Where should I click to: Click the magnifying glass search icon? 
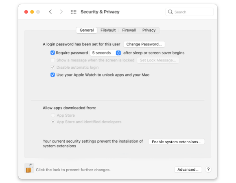pos(170,12)
